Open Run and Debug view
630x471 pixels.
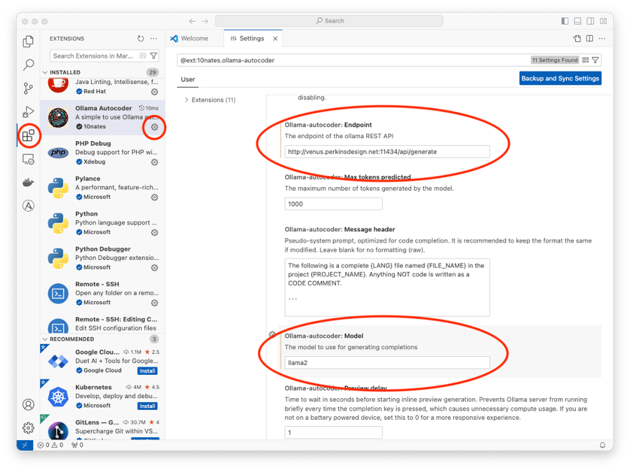click(x=28, y=112)
